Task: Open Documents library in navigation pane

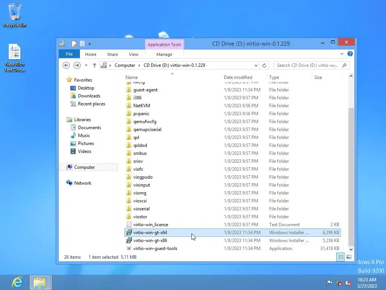Action: (89, 128)
